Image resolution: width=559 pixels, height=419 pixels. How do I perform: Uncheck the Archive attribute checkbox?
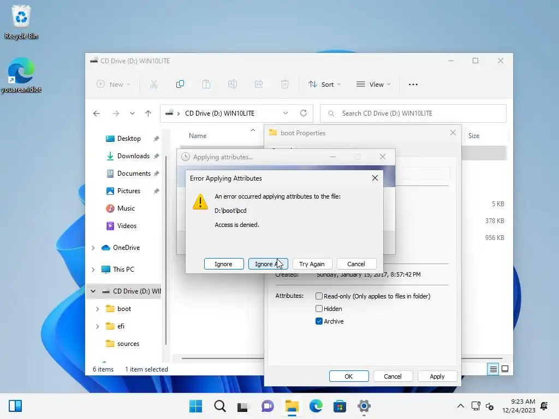[319, 321]
